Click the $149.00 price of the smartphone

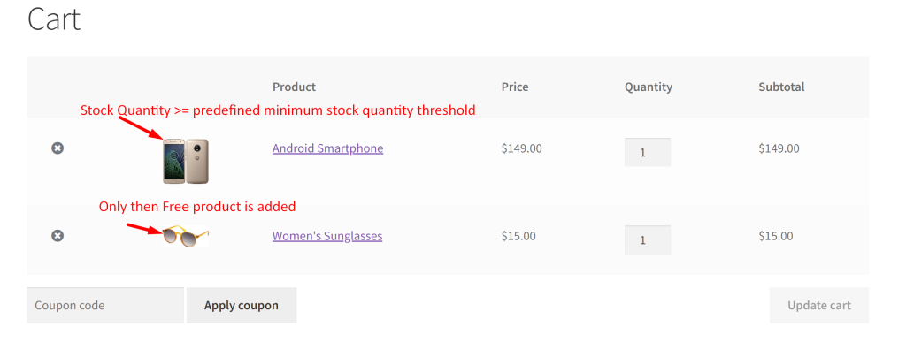point(522,148)
